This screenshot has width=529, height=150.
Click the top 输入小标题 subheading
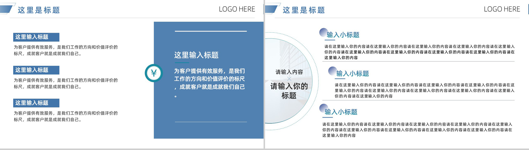[343, 35]
